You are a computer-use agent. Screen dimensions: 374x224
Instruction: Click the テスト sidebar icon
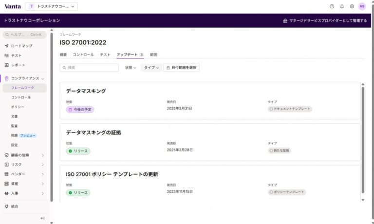point(7,56)
